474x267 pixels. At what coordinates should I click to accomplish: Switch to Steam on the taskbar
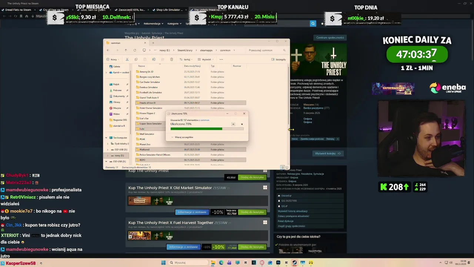294,263
